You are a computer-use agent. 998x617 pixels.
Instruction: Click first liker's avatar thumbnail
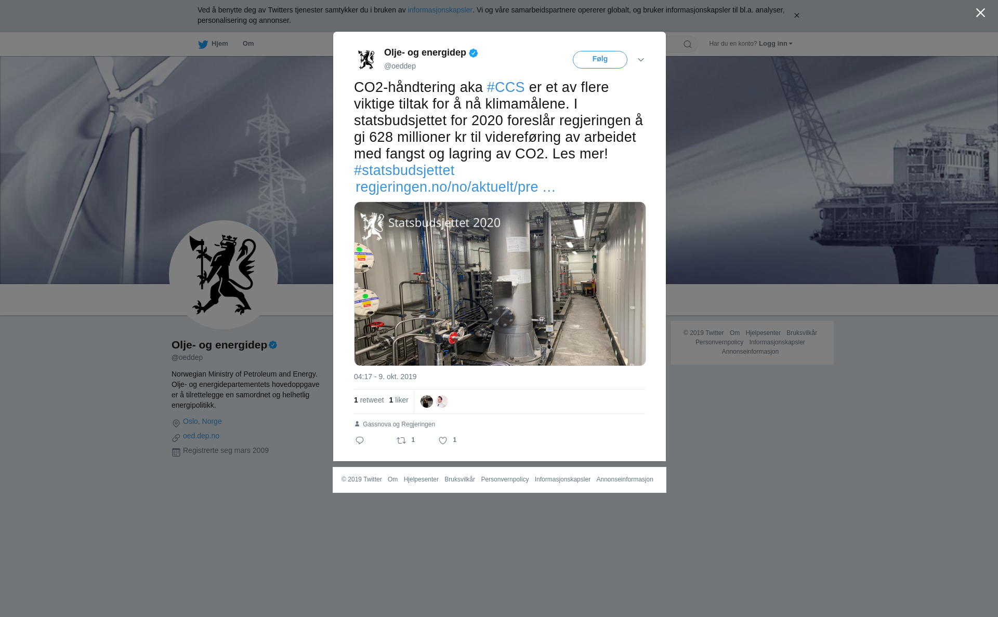(x=427, y=401)
